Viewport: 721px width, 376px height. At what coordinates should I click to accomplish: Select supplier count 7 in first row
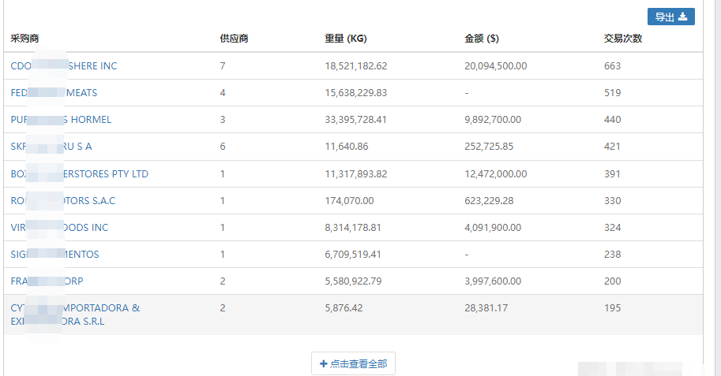[x=223, y=66]
